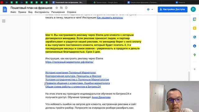Open Google Tasks in the side panel
Image resolution: width=199 pixels, height=112 pixels.
pos(195,37)
